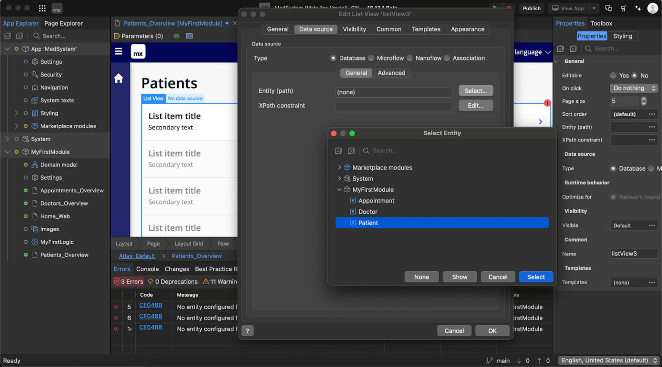
Task: Switch to the Appearance tab
Action: [467, 29]
